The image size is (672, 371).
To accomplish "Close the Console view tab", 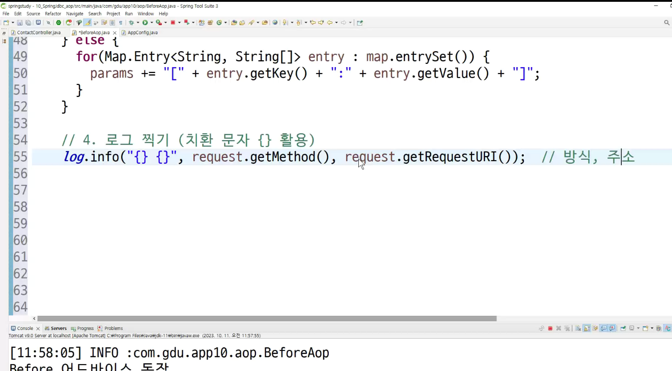I will pyautogui.click(x=38, y=329).
